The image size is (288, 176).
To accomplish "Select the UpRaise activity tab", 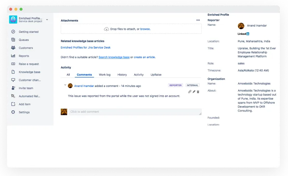I will click(156, 75).
